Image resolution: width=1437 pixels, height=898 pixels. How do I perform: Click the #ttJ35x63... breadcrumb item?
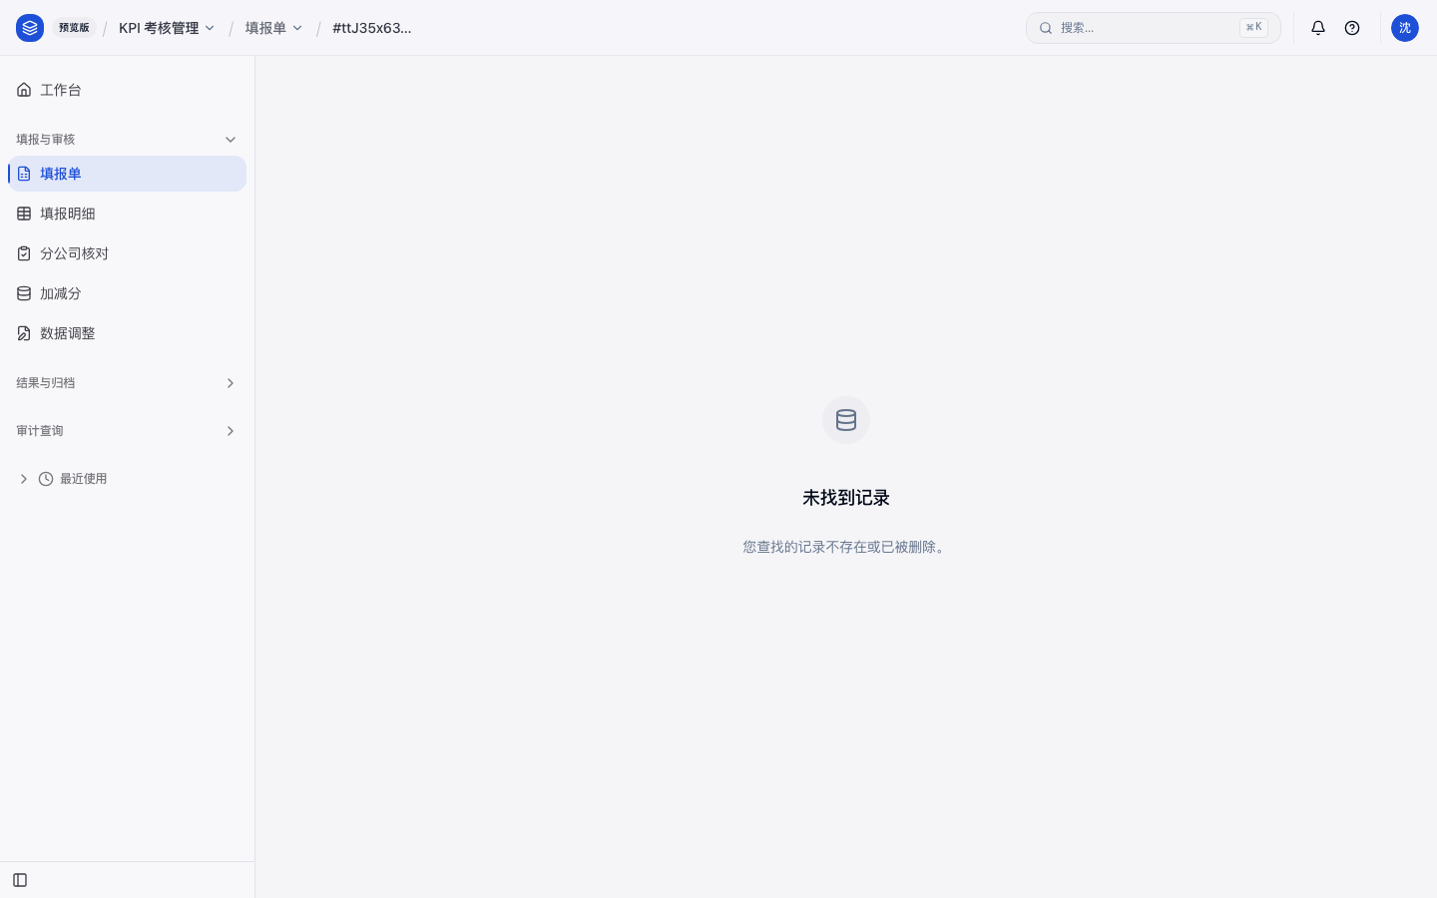(372, 28)
